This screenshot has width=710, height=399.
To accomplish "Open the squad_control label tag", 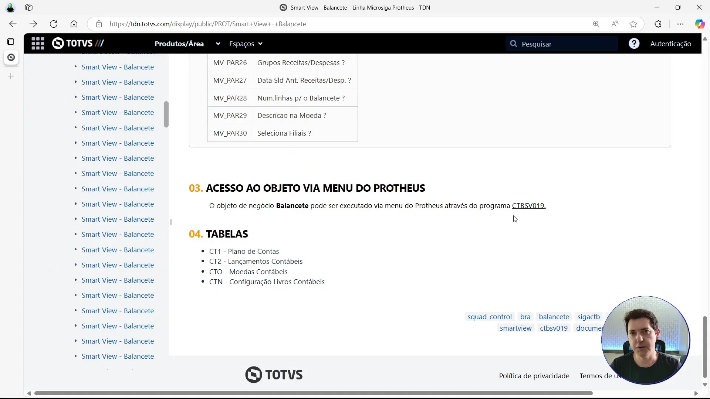I will coord(490,317).
